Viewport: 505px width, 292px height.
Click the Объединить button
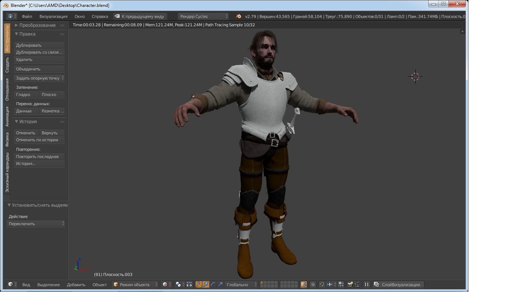point(40,69)
